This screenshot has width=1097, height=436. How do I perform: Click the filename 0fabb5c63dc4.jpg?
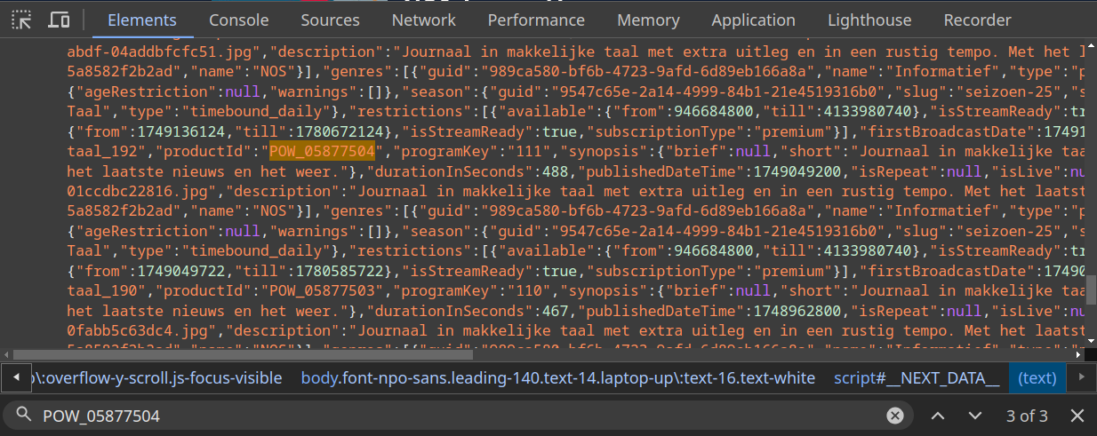click(138, 329)
